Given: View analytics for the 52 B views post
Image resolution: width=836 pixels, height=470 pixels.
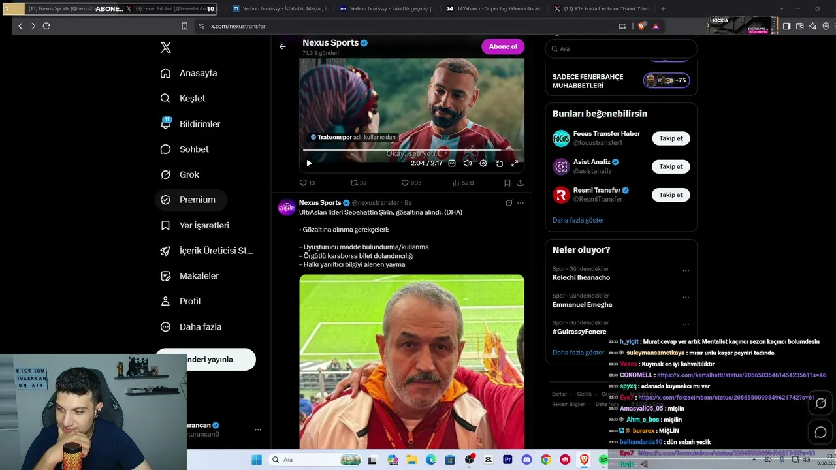Looking at the screenshot, I should (463, 183).
